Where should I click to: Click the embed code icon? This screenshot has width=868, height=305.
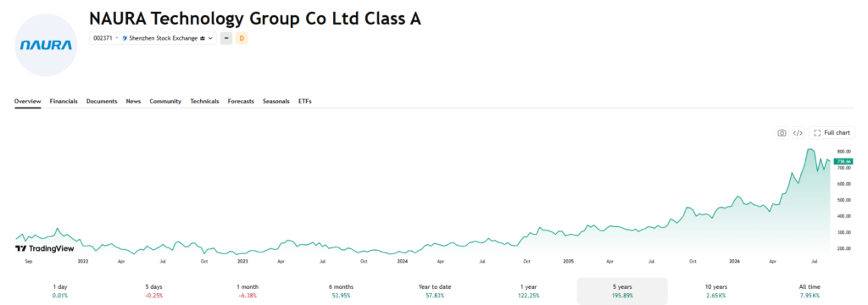click(798, 133)
